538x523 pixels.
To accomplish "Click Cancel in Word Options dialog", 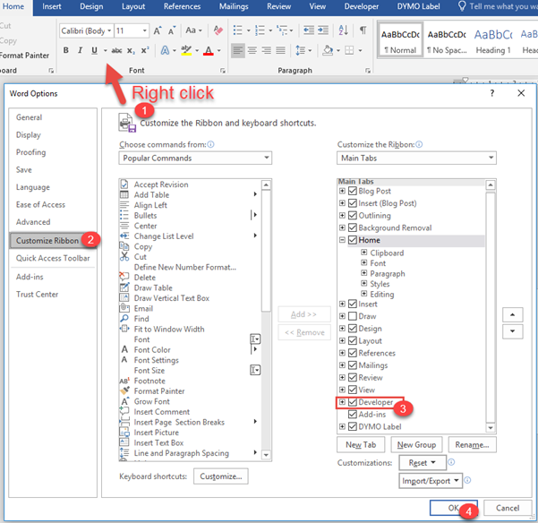I will click(508, 508).
